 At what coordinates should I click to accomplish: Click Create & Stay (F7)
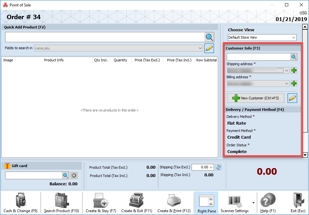pos(101,203)
